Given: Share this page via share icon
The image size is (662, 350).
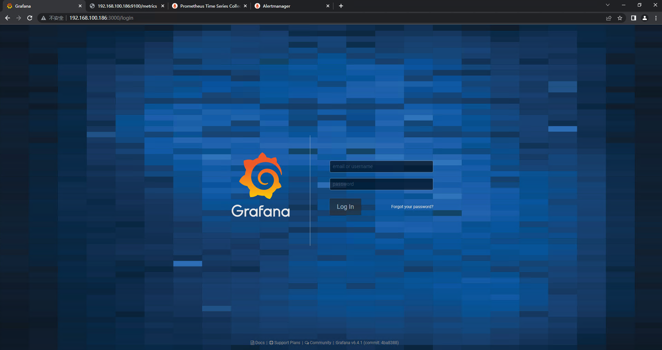Looking at the screenshot, I should [609, 18].
